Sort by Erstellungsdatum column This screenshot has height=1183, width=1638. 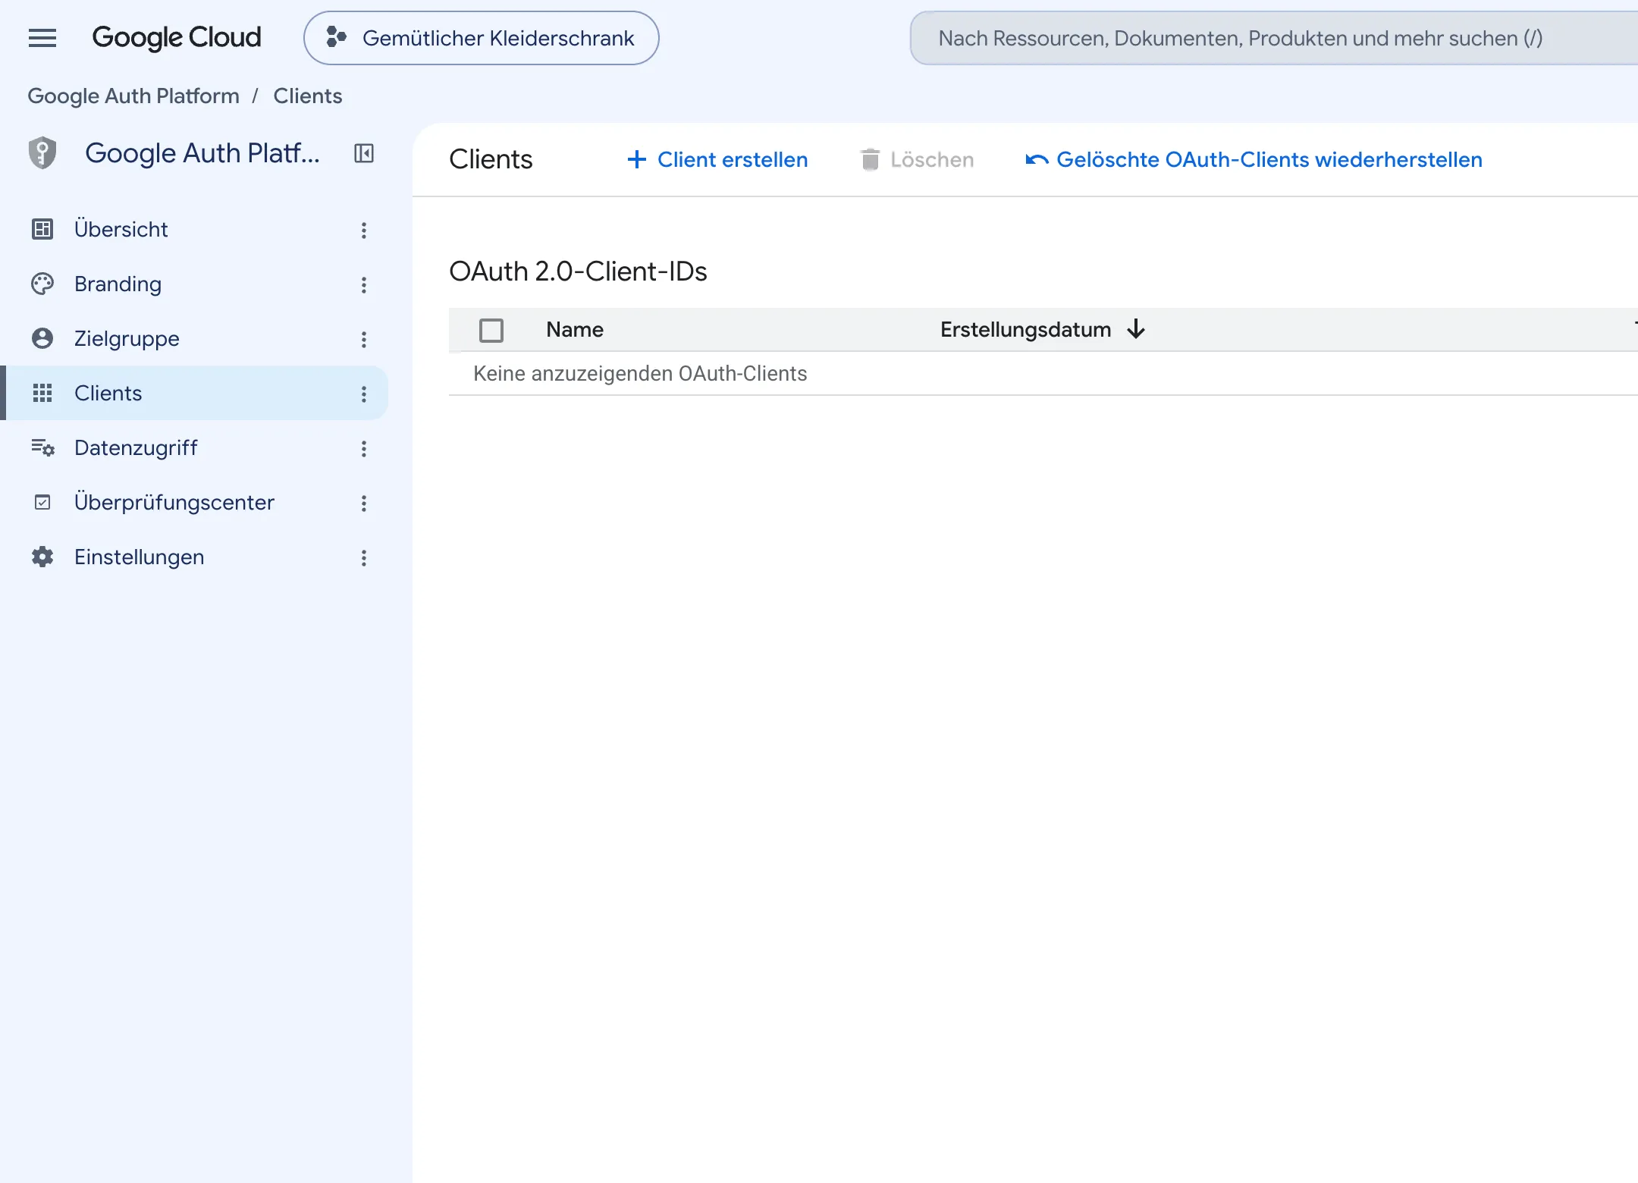[x=1025, y=329]
